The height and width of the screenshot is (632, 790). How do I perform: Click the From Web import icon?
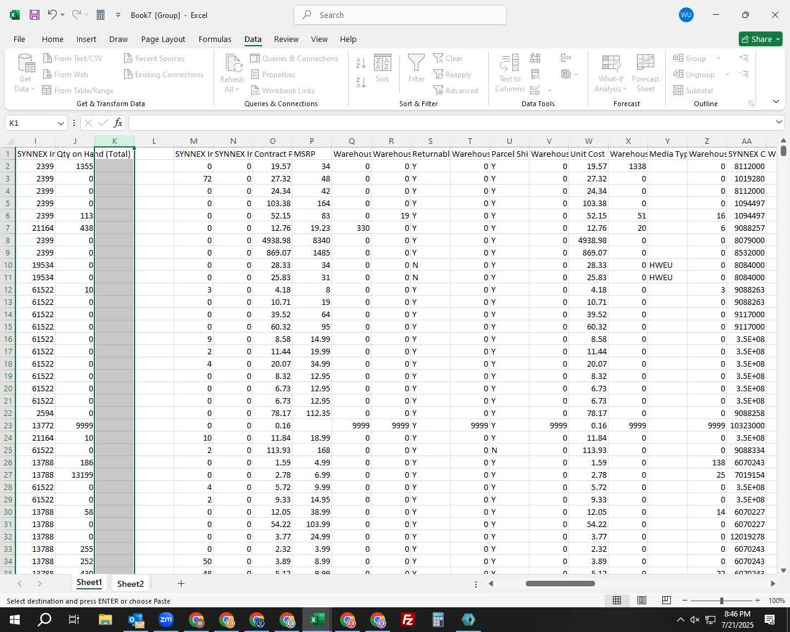tap(48, 74)
